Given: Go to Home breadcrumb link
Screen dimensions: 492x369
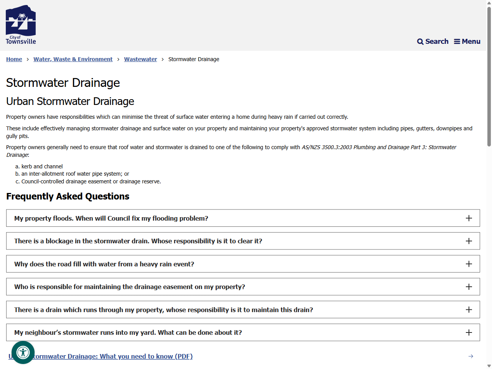Looking at the screenshot, I should pyautogui.click(x=14, y=59).
